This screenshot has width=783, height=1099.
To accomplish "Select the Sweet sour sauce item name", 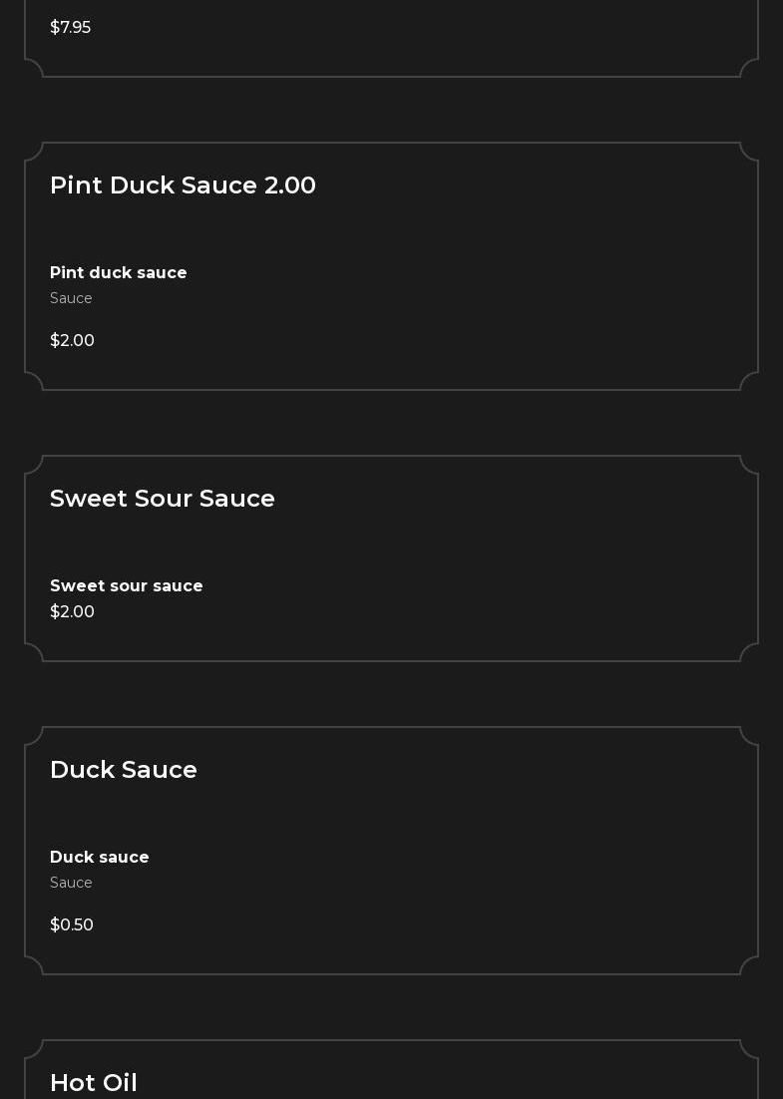I will 127,586.
